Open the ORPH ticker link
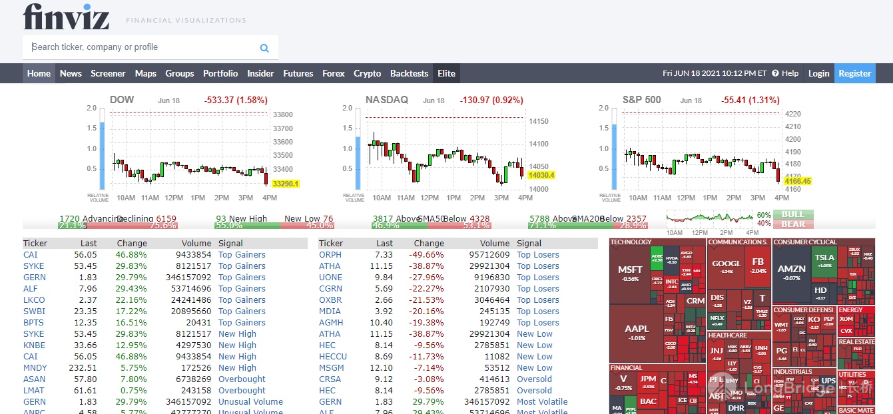Viewport: 893px width, 414px height. [330, 255]
